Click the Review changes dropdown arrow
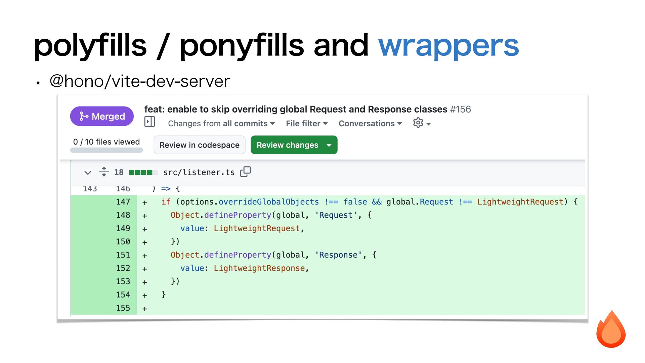Image resolution: width=645 pixels, height=363 pixels. [x=329, y=145]
